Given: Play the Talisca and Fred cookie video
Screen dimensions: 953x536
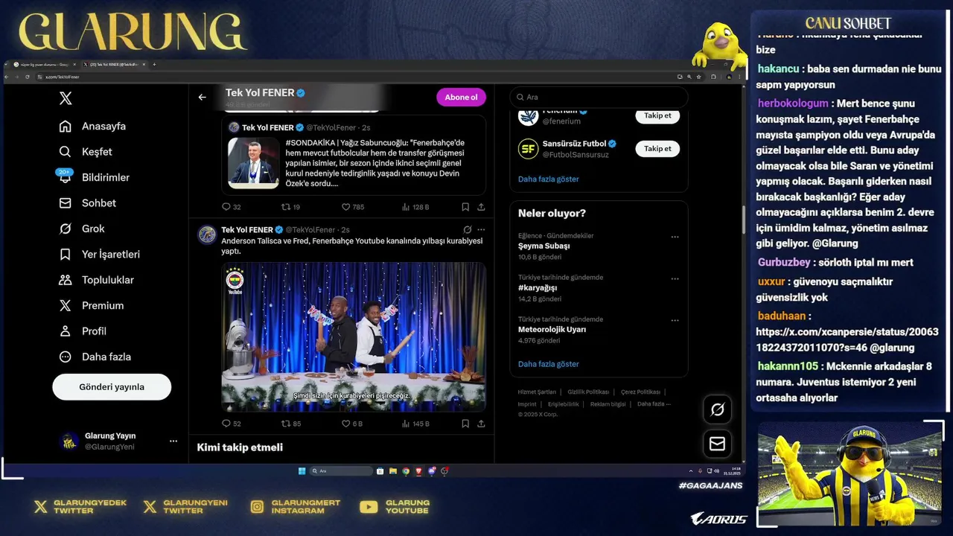Looking at the screenshot, I should tap(354, 336).
